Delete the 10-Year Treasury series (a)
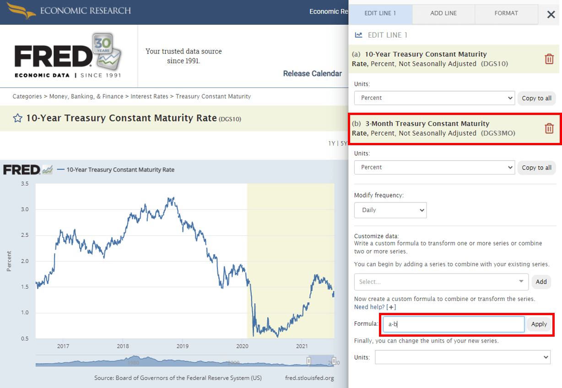Image resolution: width=562 pixels, height=388 pixels. [549, 59]
